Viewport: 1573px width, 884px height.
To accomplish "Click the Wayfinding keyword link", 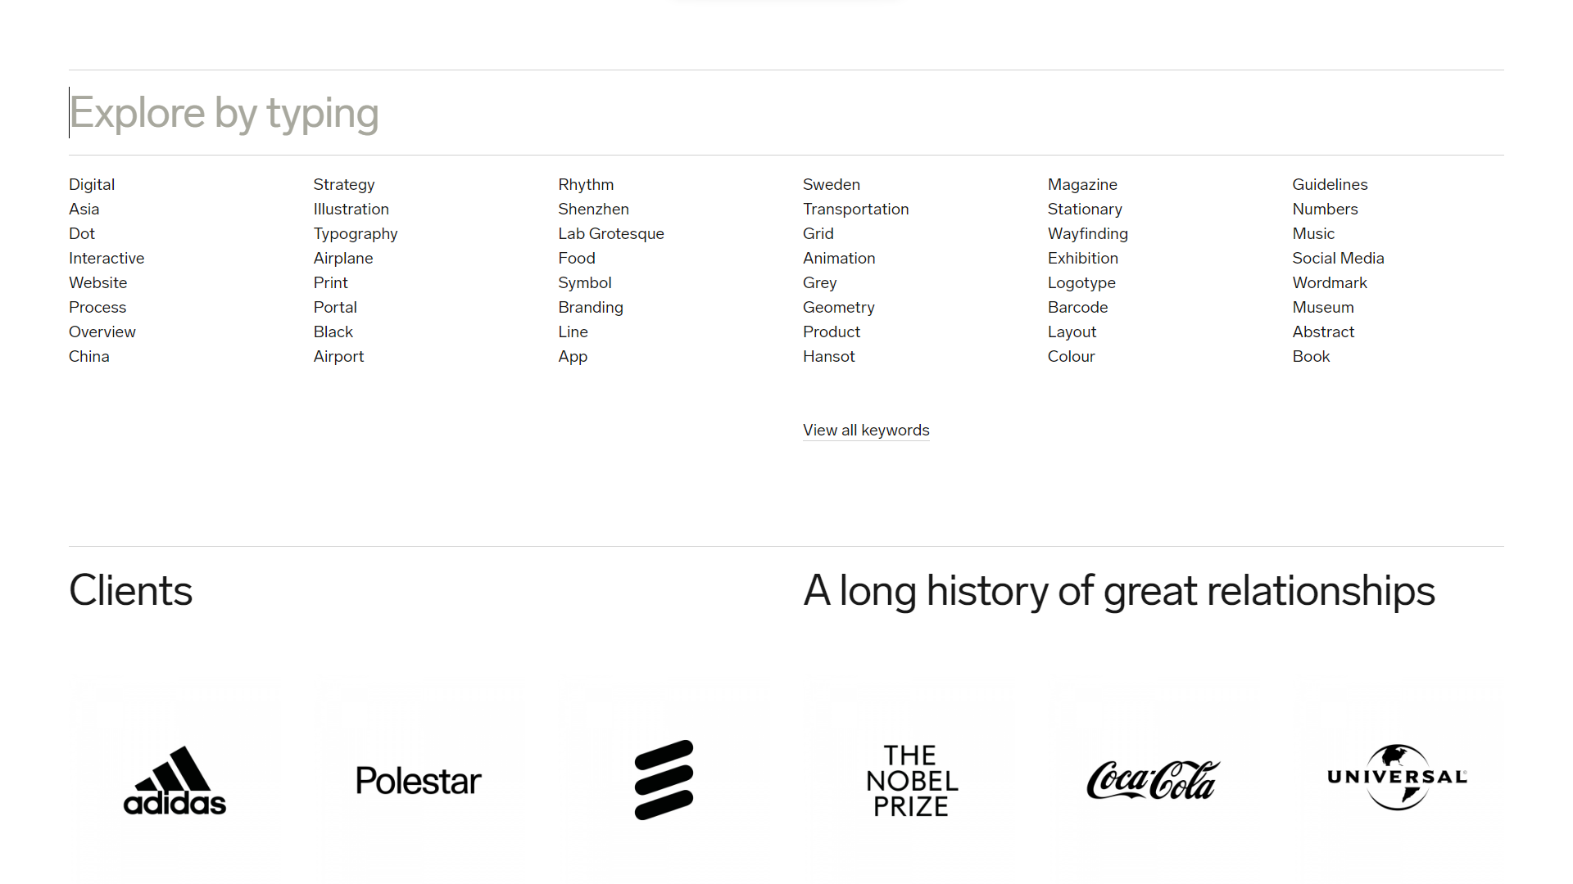I will pos(1088,234).
